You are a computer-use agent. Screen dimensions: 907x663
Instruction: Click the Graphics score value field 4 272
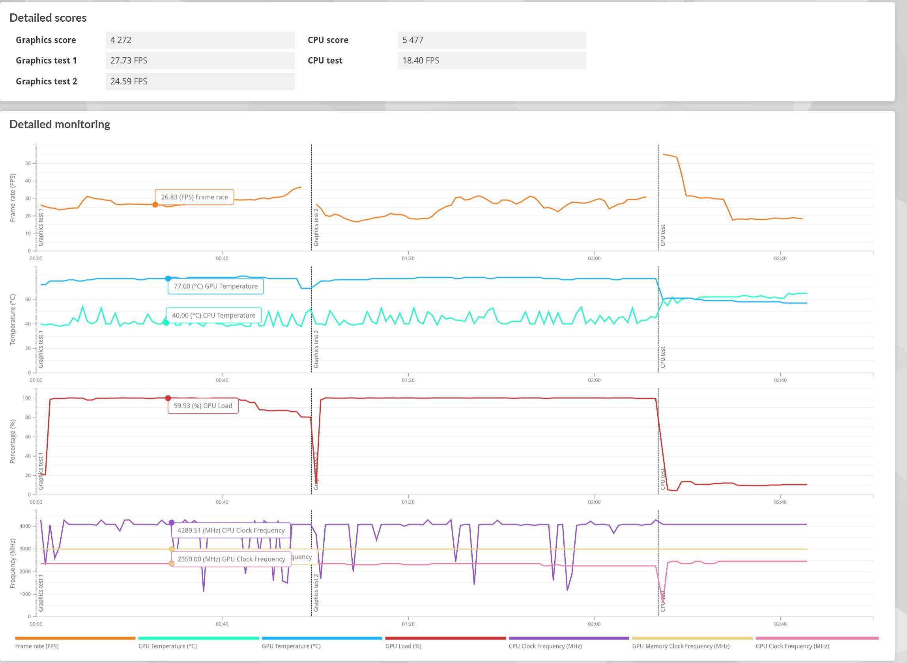pyautogui.click(x=200, y=40)
